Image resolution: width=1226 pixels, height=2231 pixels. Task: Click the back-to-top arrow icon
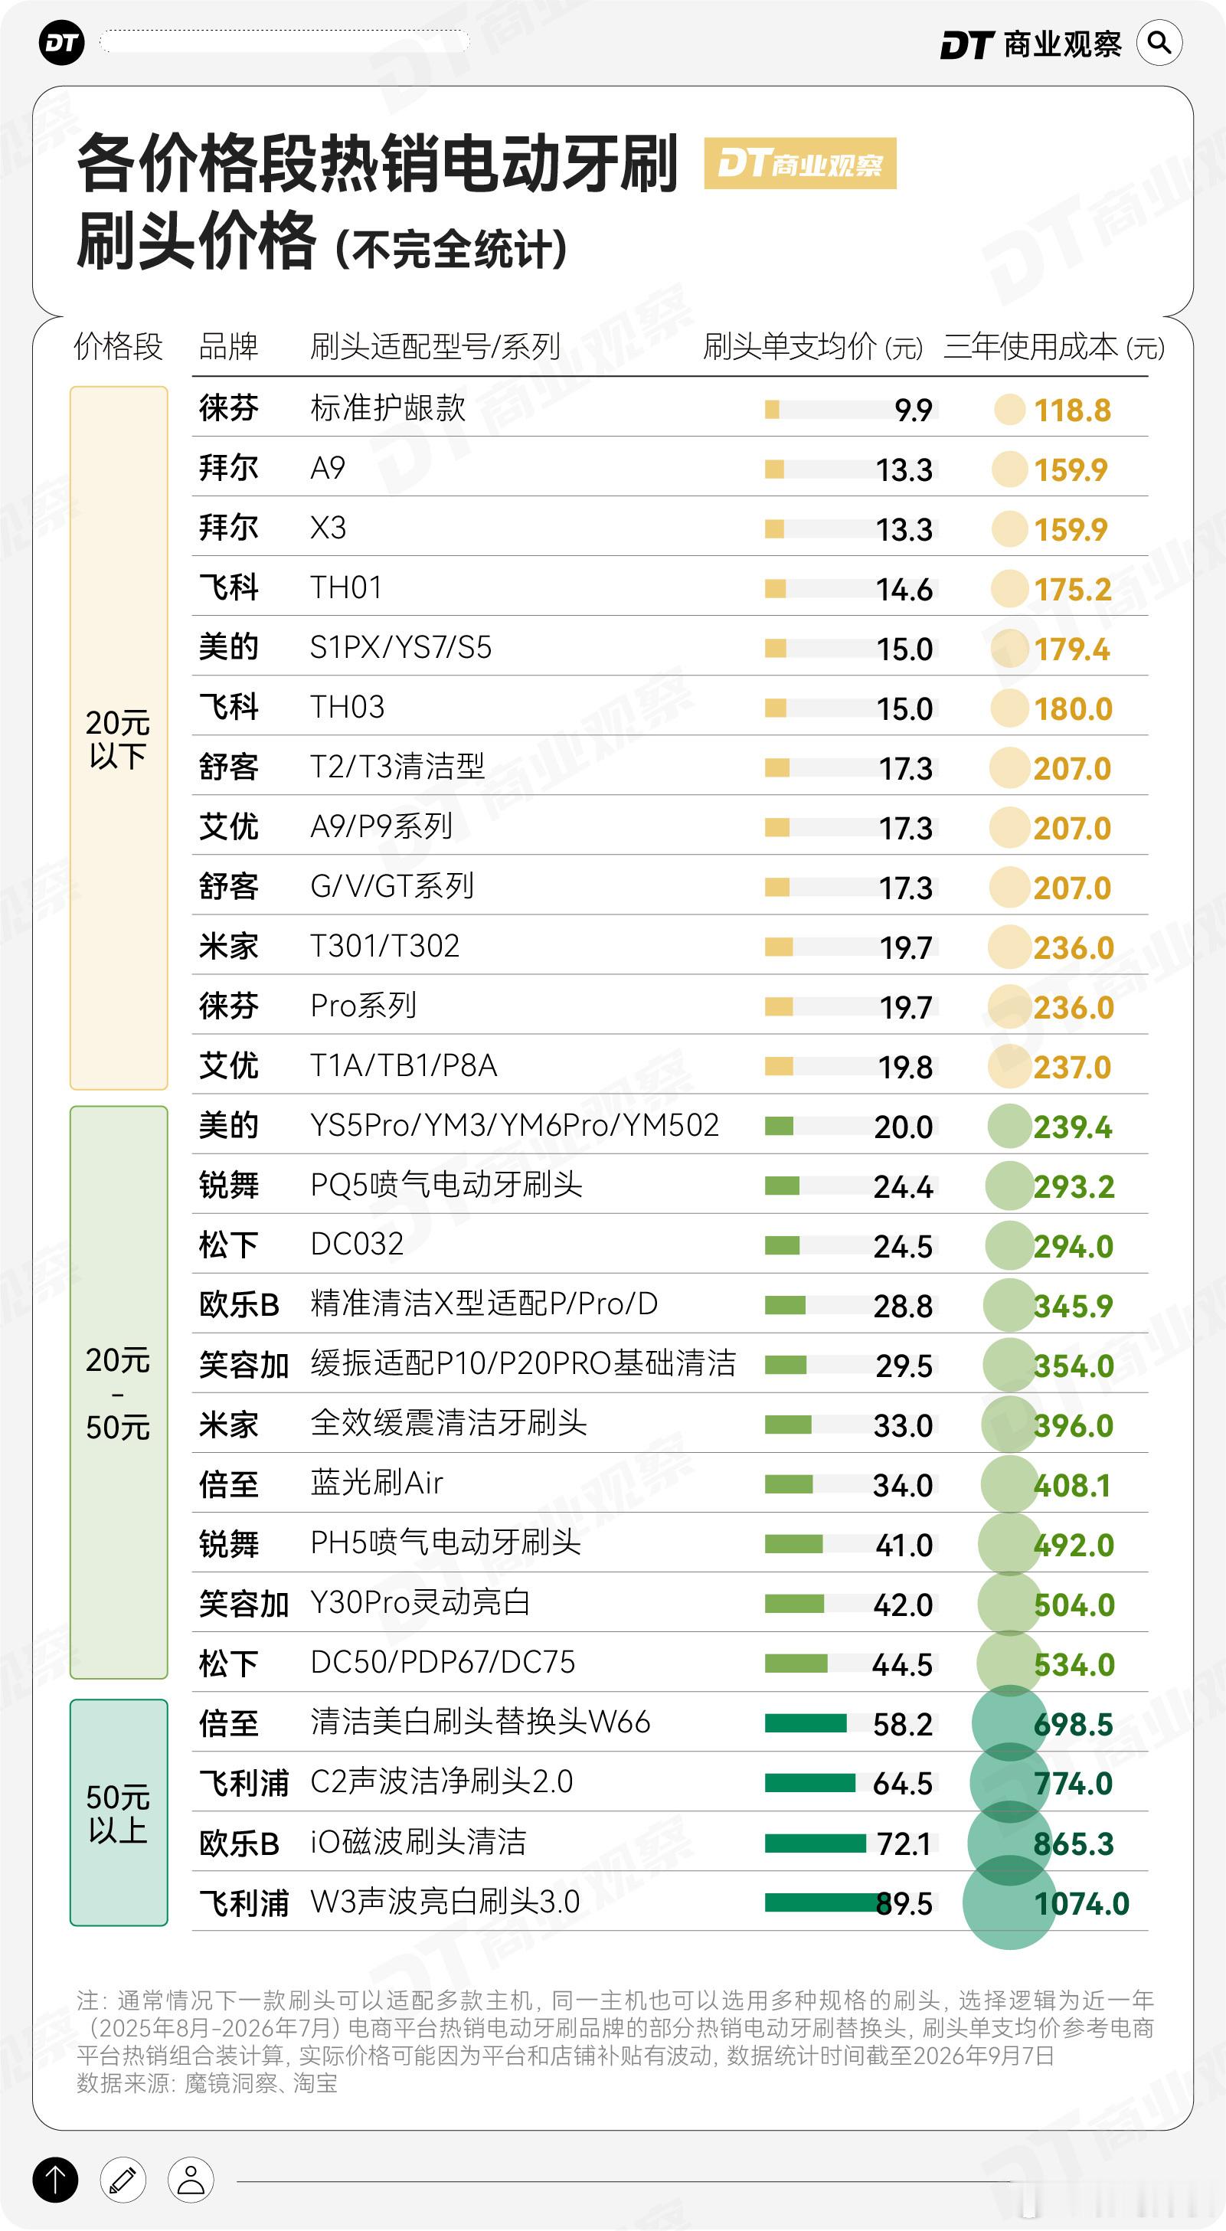coord(55,2180)
